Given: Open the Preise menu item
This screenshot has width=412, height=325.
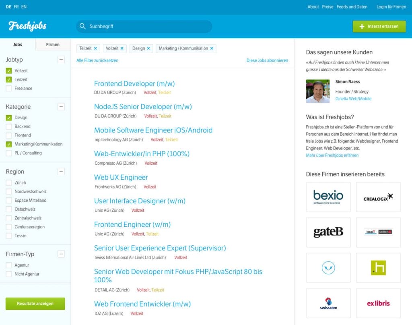Looking at the screenshot, I should pos(328,7).
